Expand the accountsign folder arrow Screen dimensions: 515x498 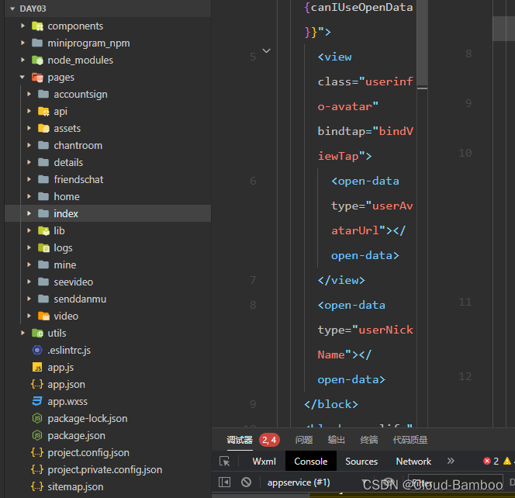[x=29, y=94]
